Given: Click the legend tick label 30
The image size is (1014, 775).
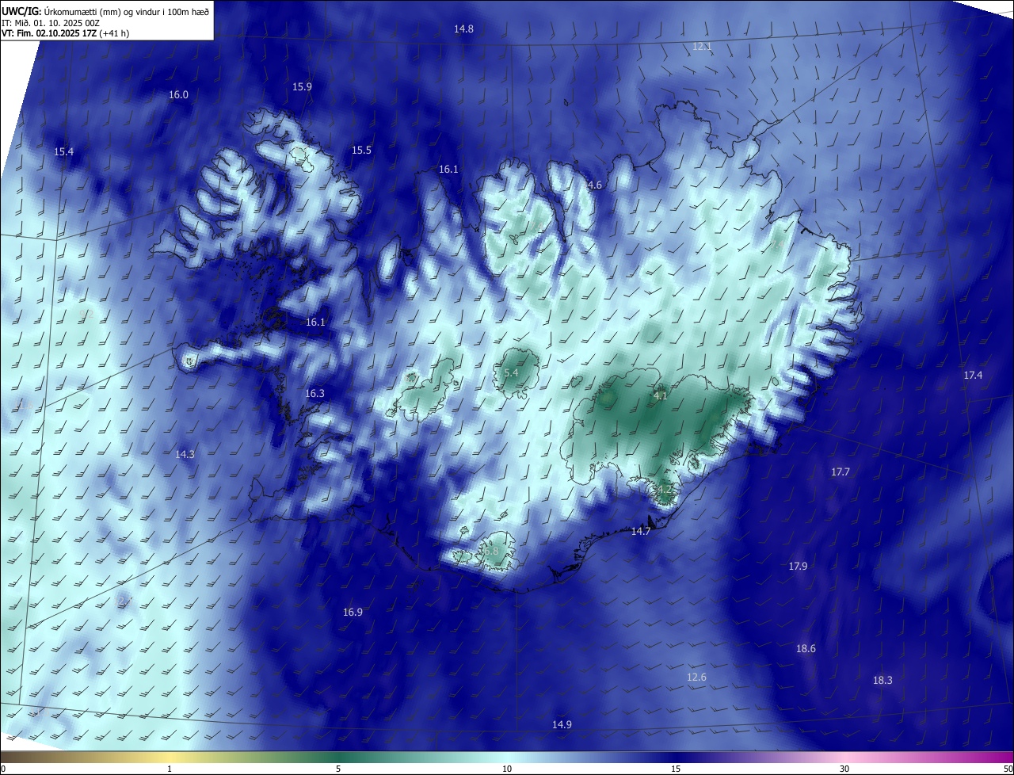Looking at the screenshot, I should point(844,769).
